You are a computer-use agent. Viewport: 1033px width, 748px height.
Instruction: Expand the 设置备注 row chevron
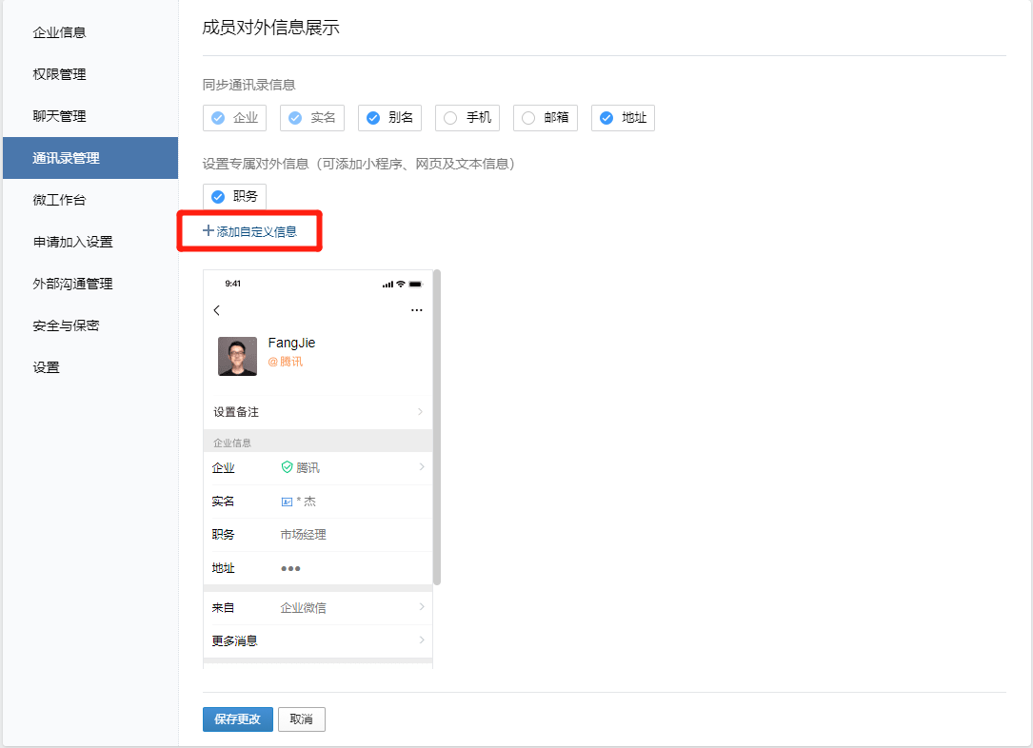(x=421, y=412)
